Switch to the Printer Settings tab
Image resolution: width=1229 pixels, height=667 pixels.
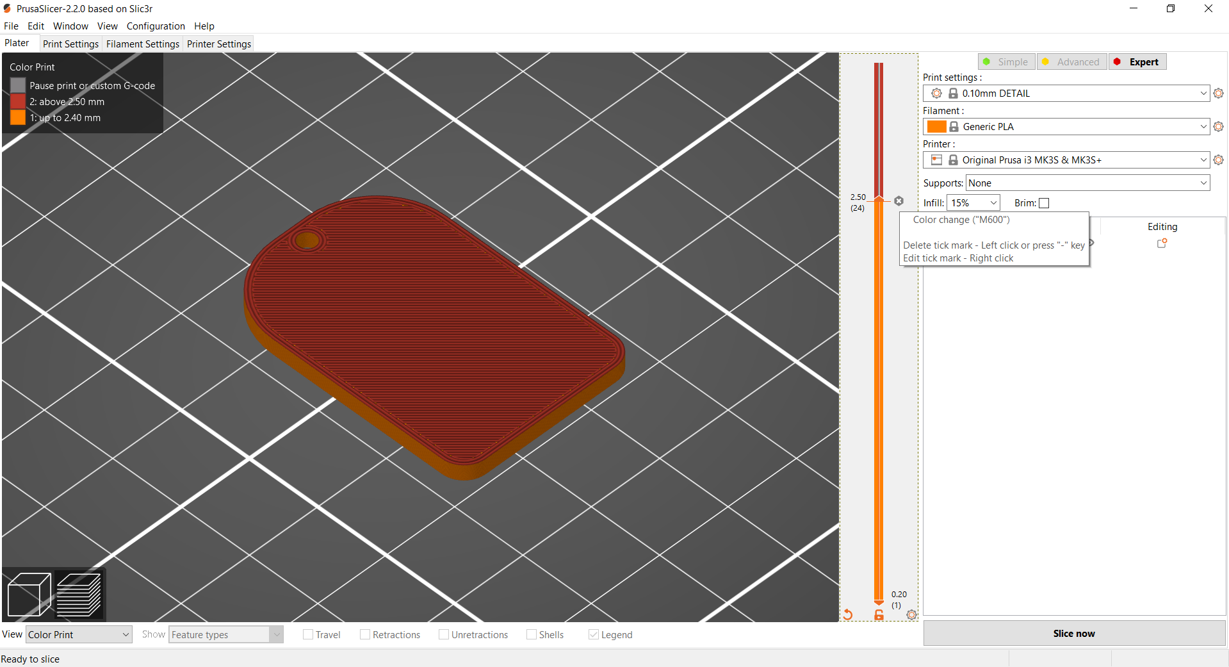(x=219, y=44)
